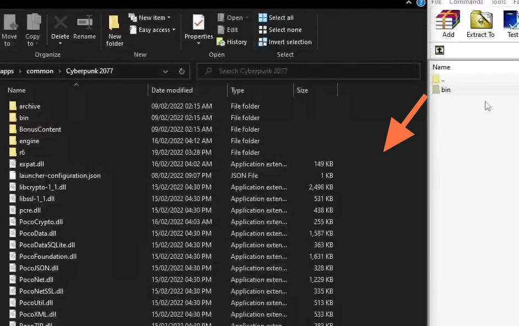Select the expat.dll file
This screenshot has height=326, width=519.
point(31,164)
